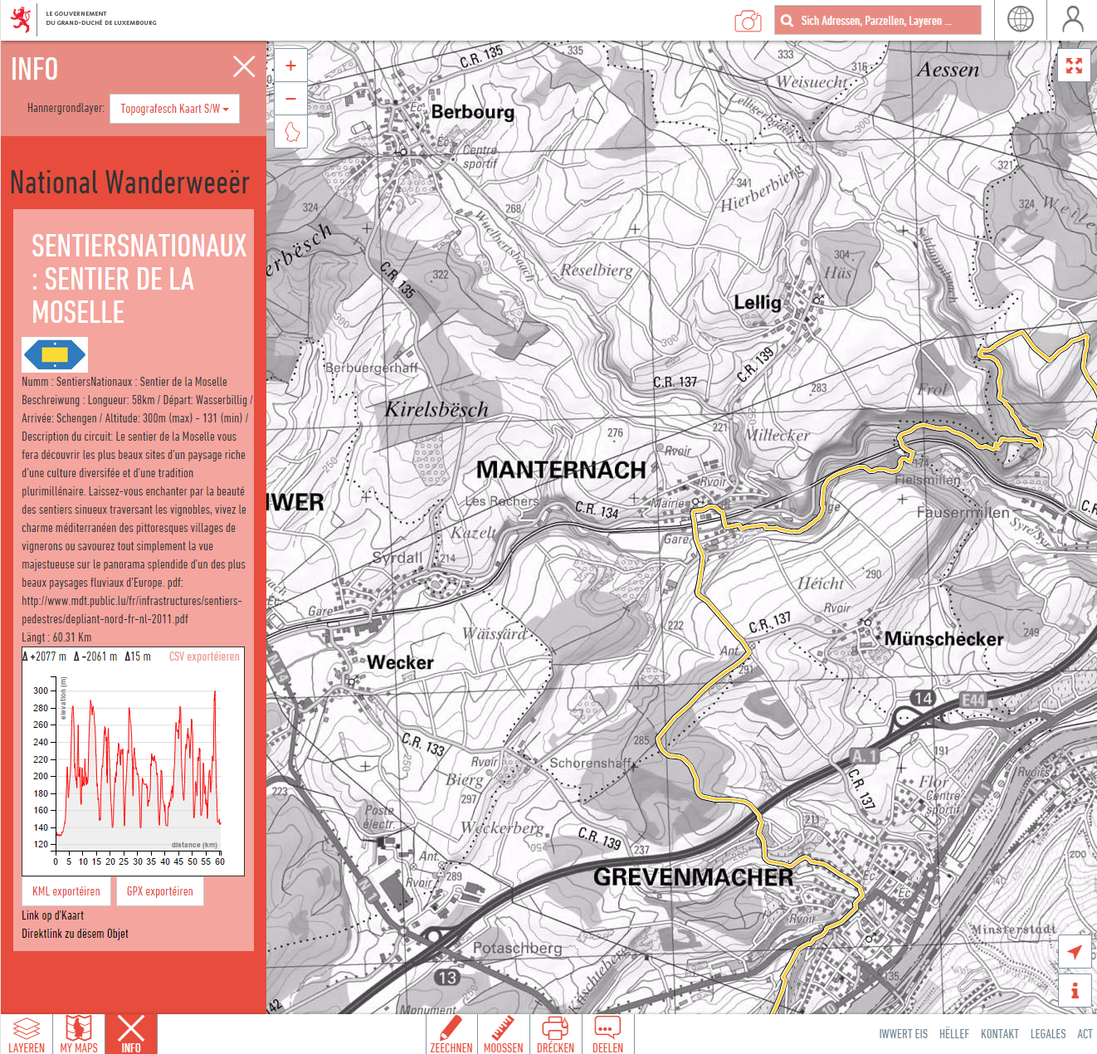Open the screenshot camera tool near search bar
The height and width of the screenshot is (1054, 1097).
coord(748,19)
